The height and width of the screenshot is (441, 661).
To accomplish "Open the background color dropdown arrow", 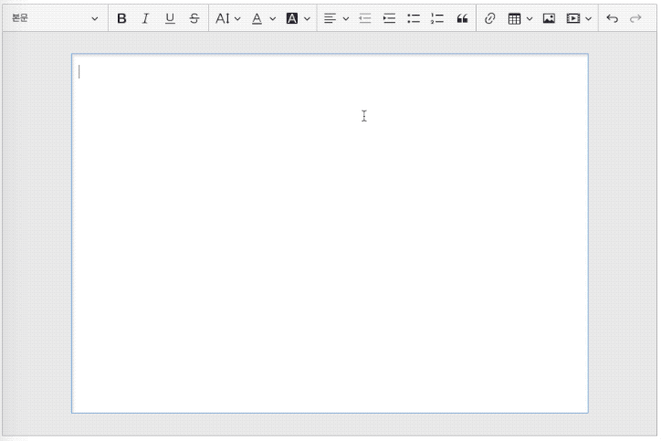I will 307,18.
